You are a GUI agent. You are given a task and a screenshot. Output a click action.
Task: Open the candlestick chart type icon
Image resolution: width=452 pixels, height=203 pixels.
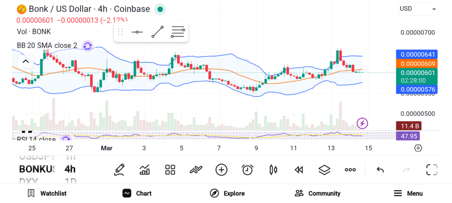click(273, 170)
